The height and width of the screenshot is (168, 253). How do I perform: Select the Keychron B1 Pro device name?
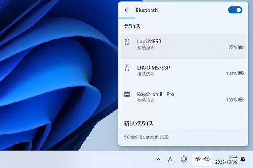[156, 94]
